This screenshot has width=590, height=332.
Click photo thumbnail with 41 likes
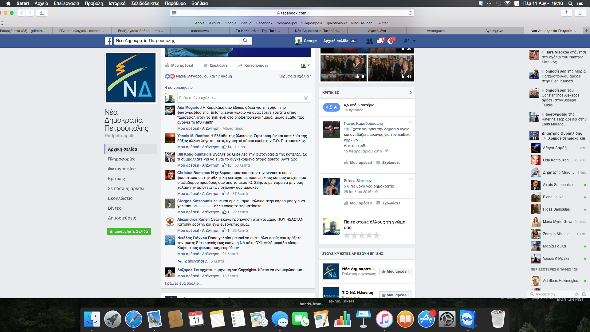pos(391,68)
